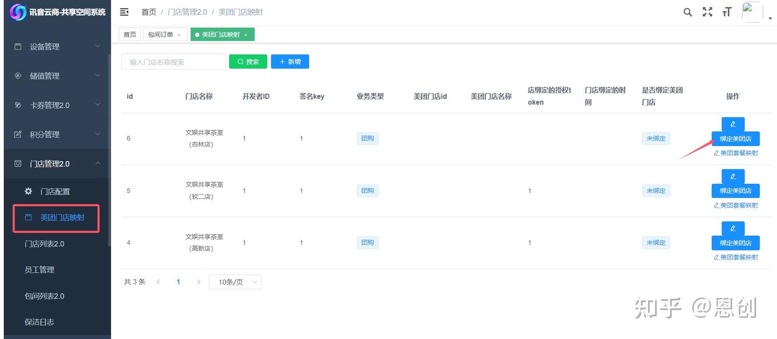Open the user avatar menu

pyautogui.click(x=752, y=12)
